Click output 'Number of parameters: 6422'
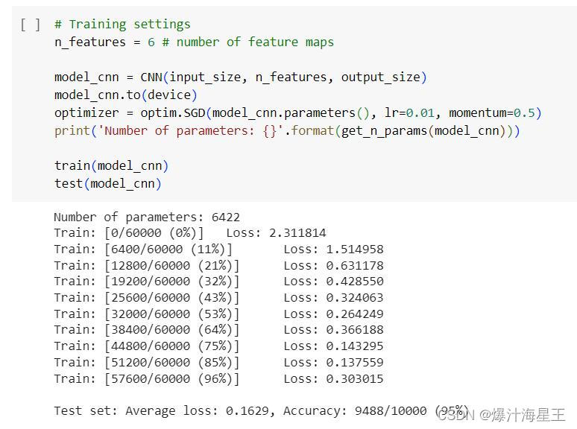 point(147,217)
